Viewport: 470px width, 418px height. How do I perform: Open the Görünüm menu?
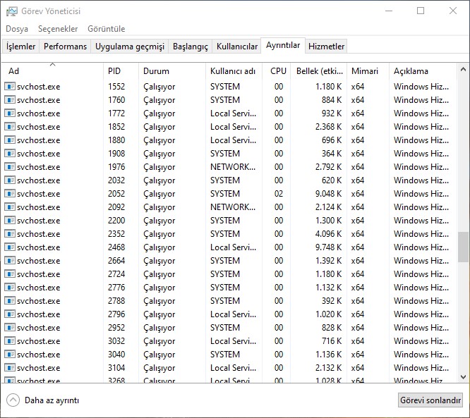[x=106, y=29]
